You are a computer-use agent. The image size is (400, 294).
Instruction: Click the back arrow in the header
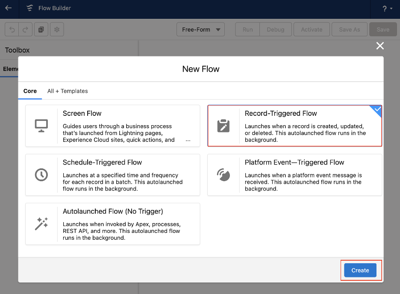click(9, 8)
